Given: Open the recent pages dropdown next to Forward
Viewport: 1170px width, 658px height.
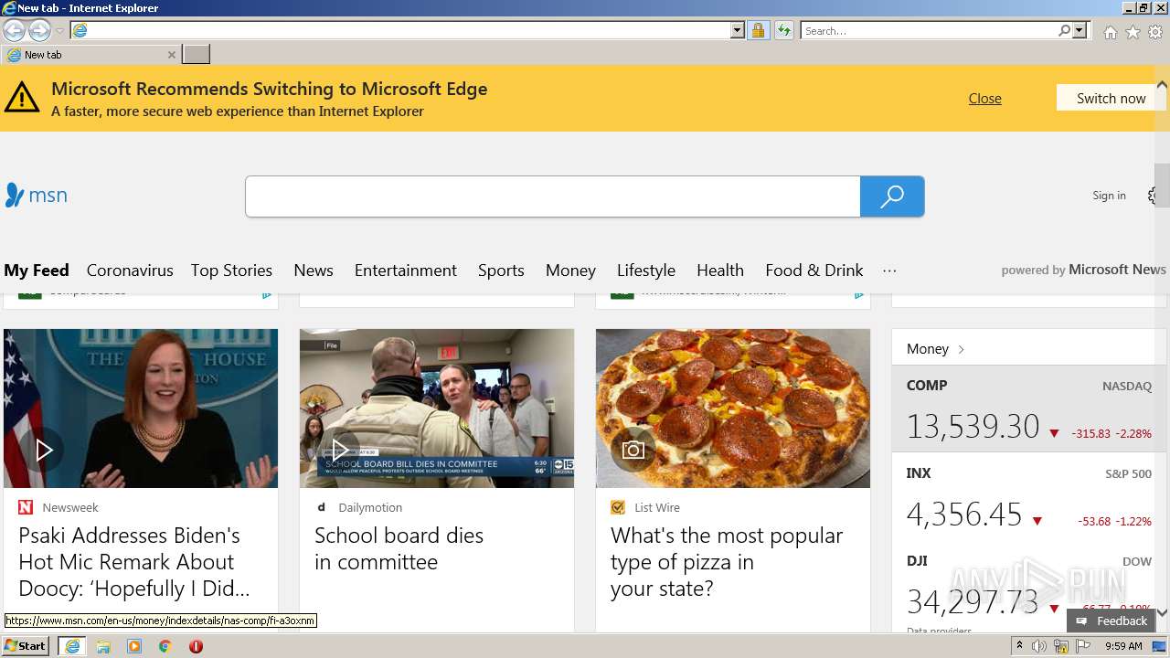Looking at the screenshot, I should click(x=59, y=31).
